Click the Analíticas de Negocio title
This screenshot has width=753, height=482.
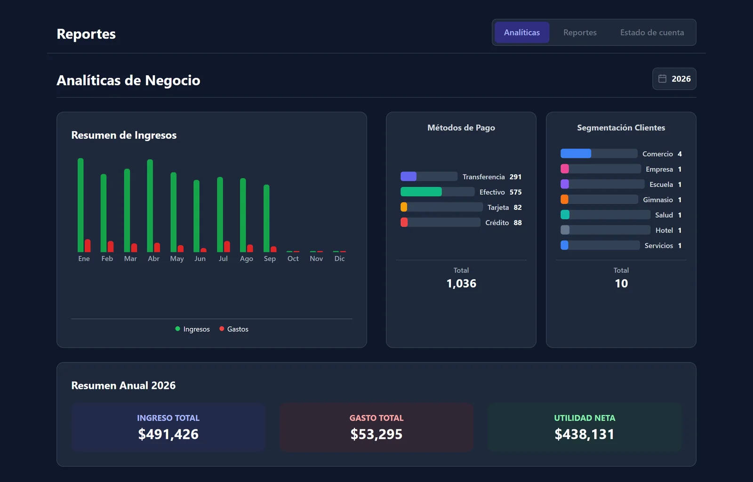tap(128, 80)
